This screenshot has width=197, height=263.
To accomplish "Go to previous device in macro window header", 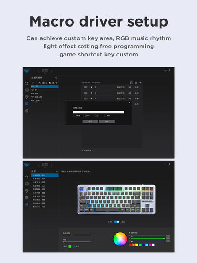I will pyautogui.click(x=39, y=72).
